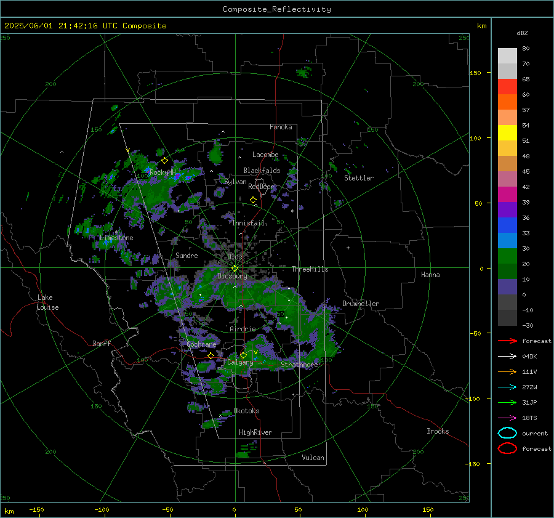This screenshot has height=518, width=554.
Task: Click the 04DK legend text
Action: pos(529,357)
